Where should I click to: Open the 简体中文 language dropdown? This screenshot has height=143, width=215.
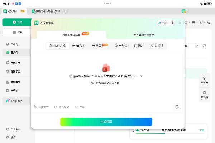coord(41,107)
